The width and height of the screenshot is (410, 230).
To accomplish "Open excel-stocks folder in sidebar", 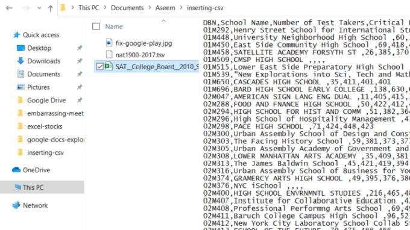I will click(x=45, y=126).
